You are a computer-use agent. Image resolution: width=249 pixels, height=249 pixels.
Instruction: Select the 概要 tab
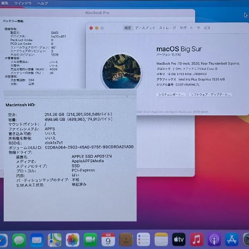pos(128,28)
